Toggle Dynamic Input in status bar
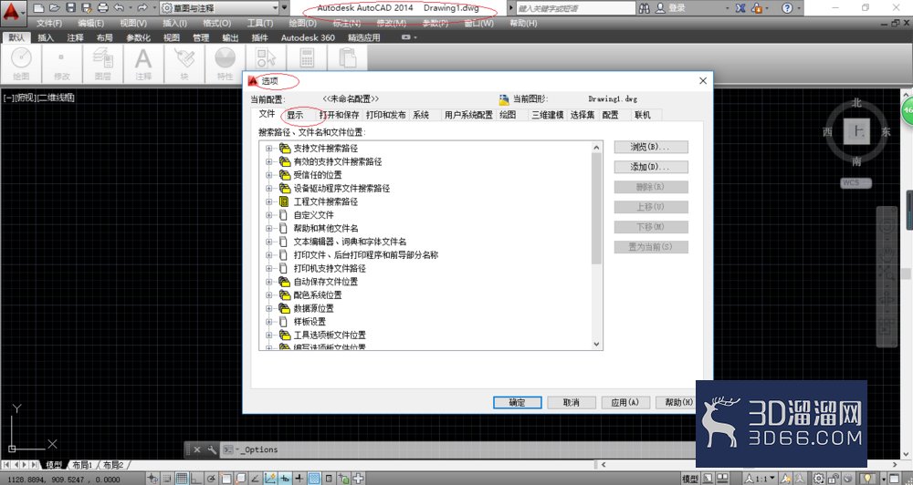Screen dimensions: 913x485 point(285,479)
